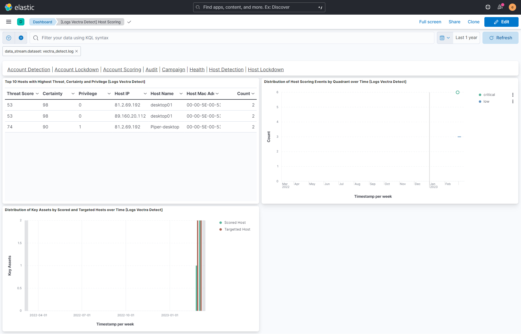Click the Scored Host legend color dot
This screenshot has height=334, width=521.
pos(221,223)
